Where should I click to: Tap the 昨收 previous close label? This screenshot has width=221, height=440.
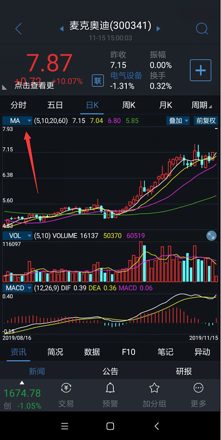(118, 54)
